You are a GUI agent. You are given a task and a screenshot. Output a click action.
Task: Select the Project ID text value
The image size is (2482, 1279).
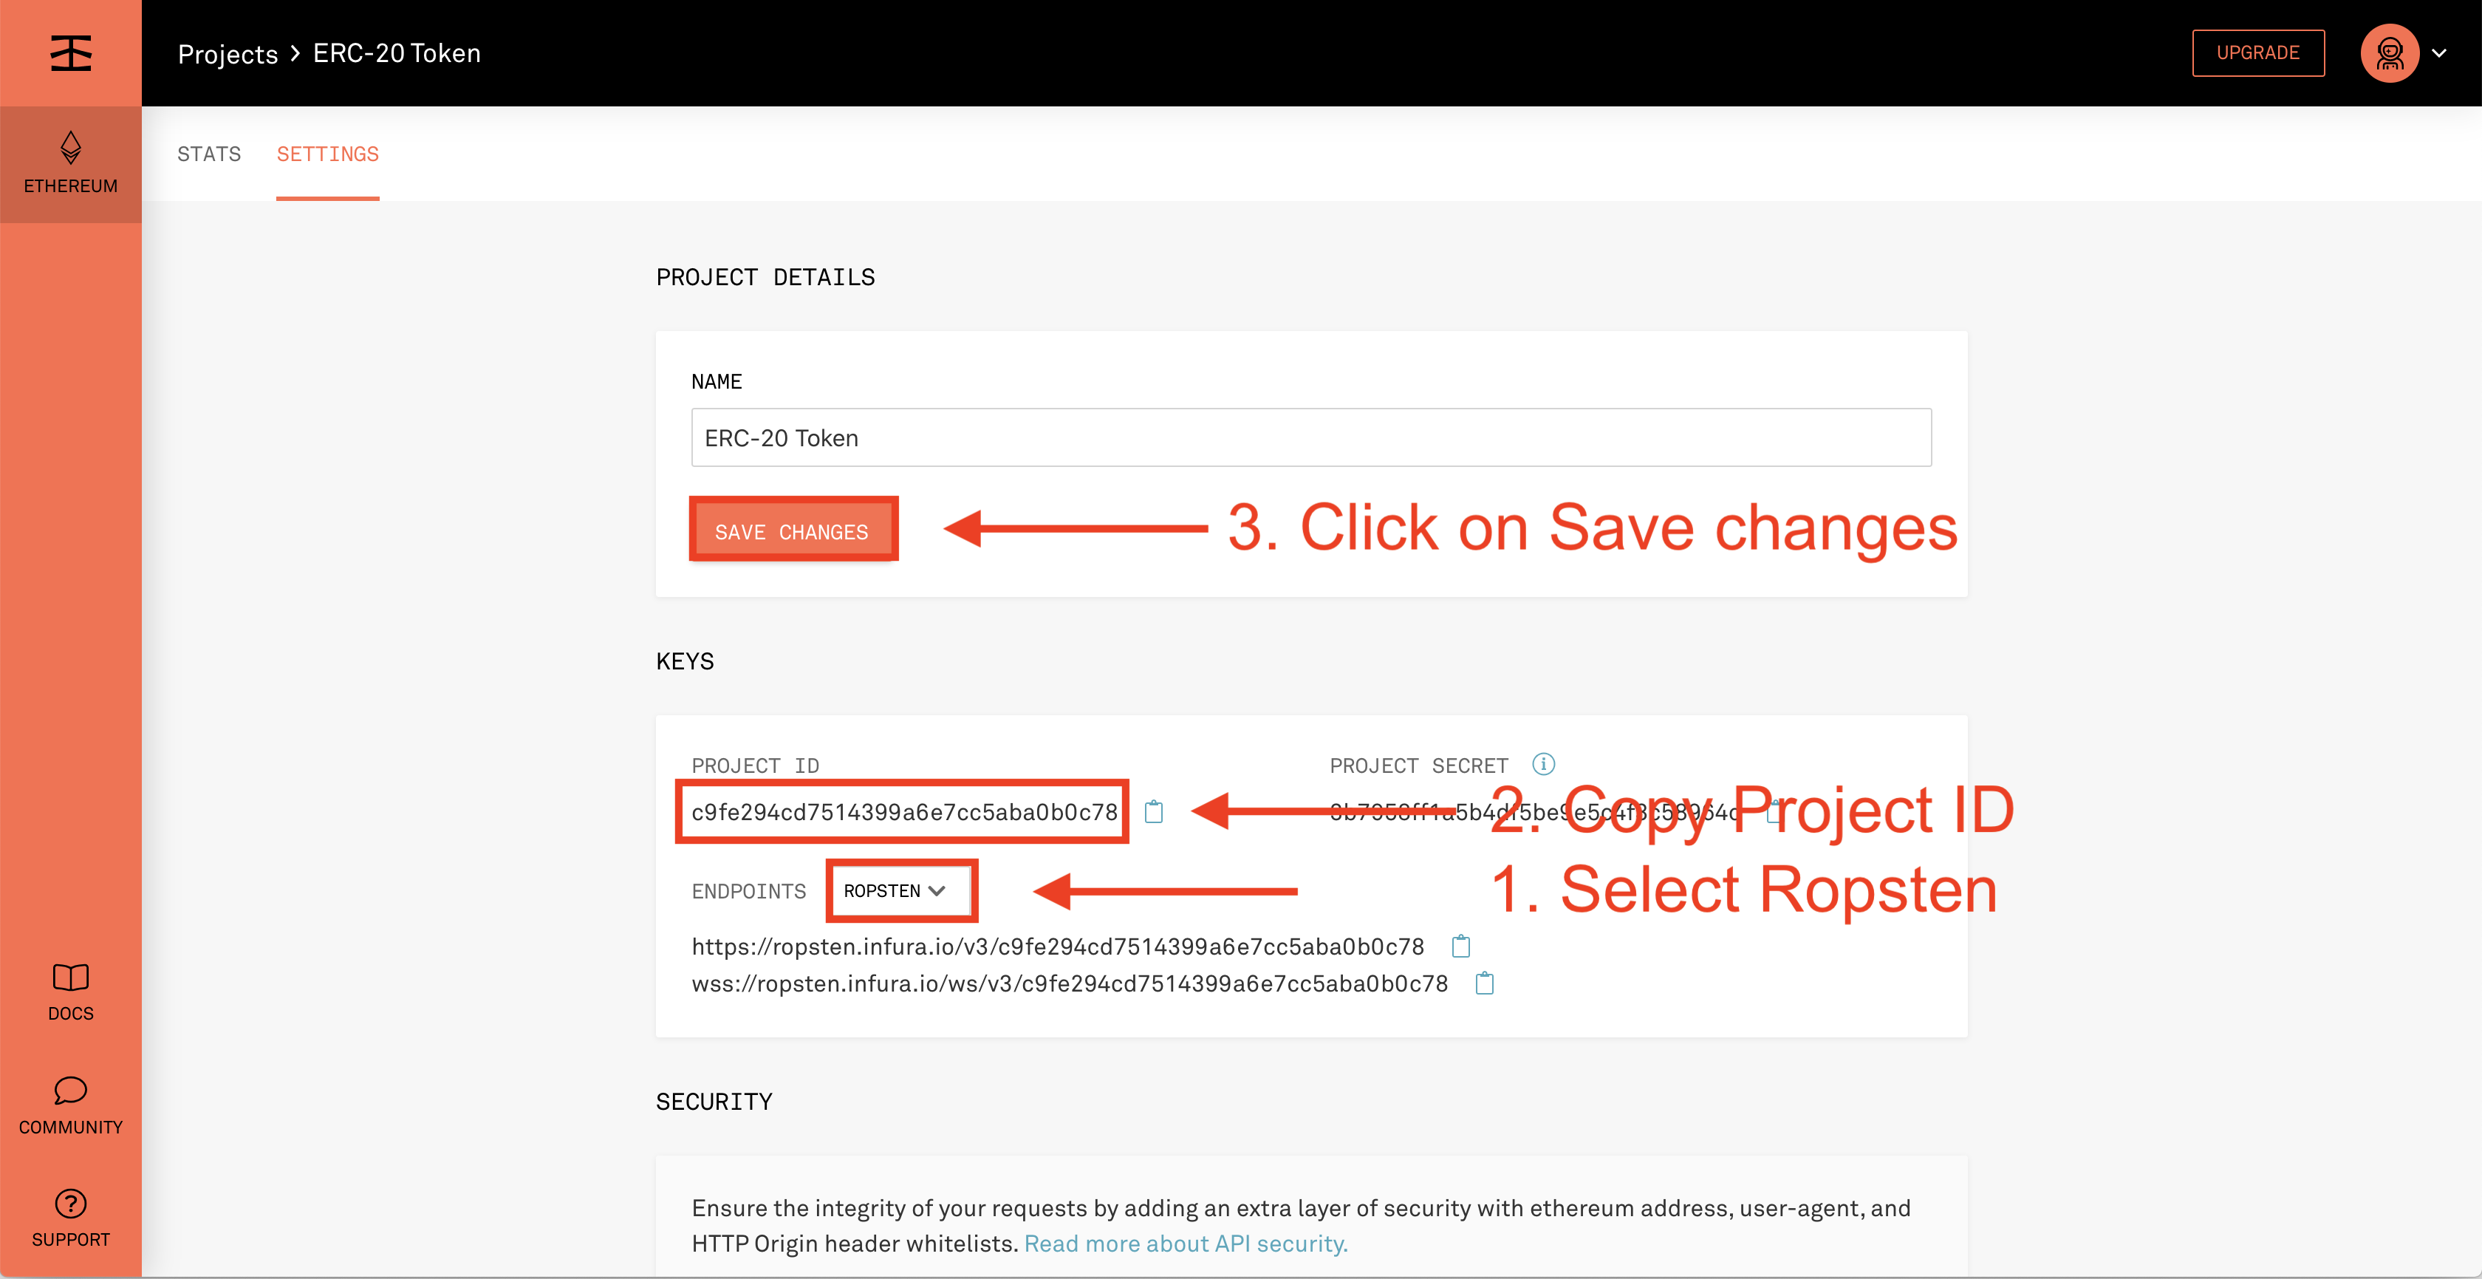903,811
